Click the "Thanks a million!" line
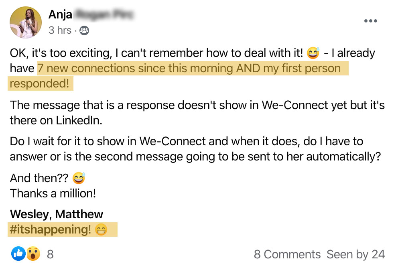 53,193
